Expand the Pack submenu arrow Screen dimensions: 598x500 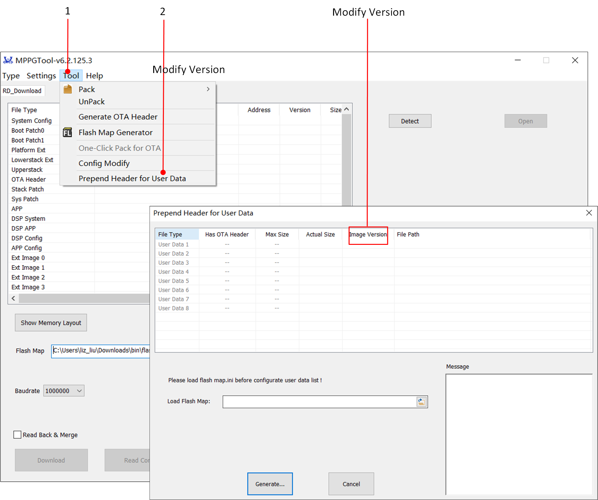(x=208, y=89)
